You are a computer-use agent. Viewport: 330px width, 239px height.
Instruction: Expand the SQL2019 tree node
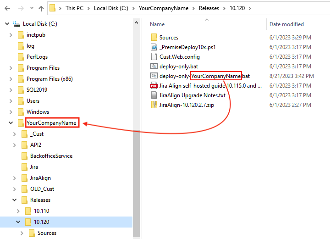click(11, 90)
